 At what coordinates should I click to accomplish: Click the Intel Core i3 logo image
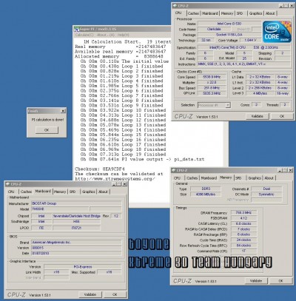point(277,32)
